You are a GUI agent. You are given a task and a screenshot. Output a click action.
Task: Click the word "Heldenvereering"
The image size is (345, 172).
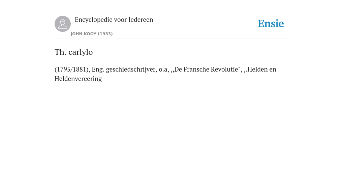[x=78, y=79]
